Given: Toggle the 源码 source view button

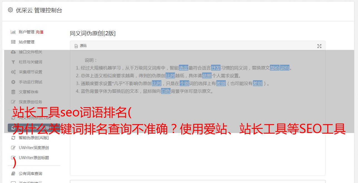Looking at the screenshot, I should (x=81, y=46).
